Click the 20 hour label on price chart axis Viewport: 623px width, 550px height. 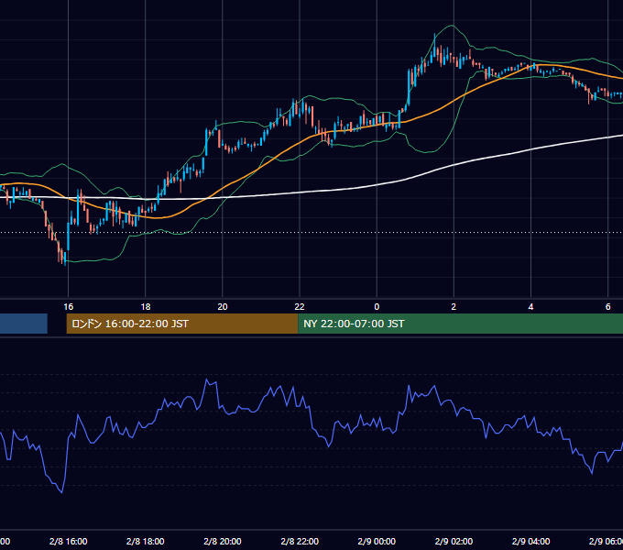223,306
